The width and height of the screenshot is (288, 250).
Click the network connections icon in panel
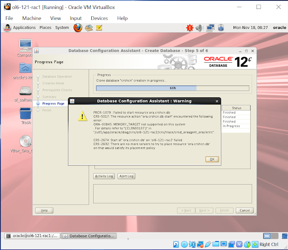point(210,28)
